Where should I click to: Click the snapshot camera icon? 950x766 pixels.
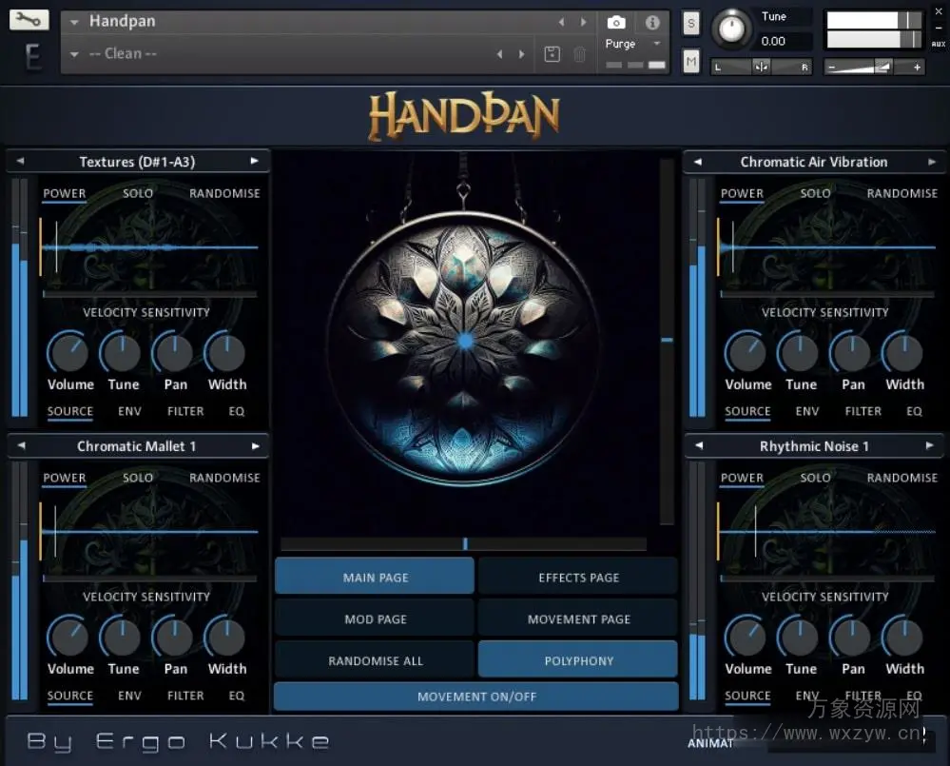615,22
